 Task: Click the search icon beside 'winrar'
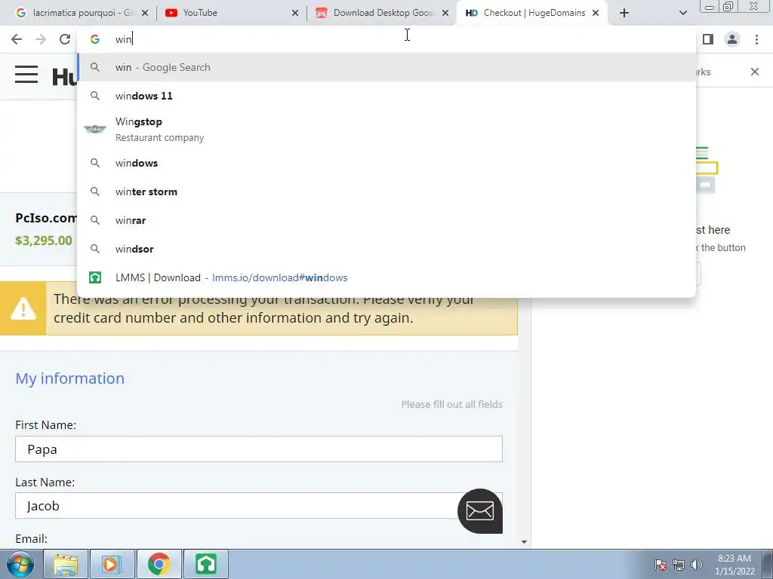[x=95, y=220]
